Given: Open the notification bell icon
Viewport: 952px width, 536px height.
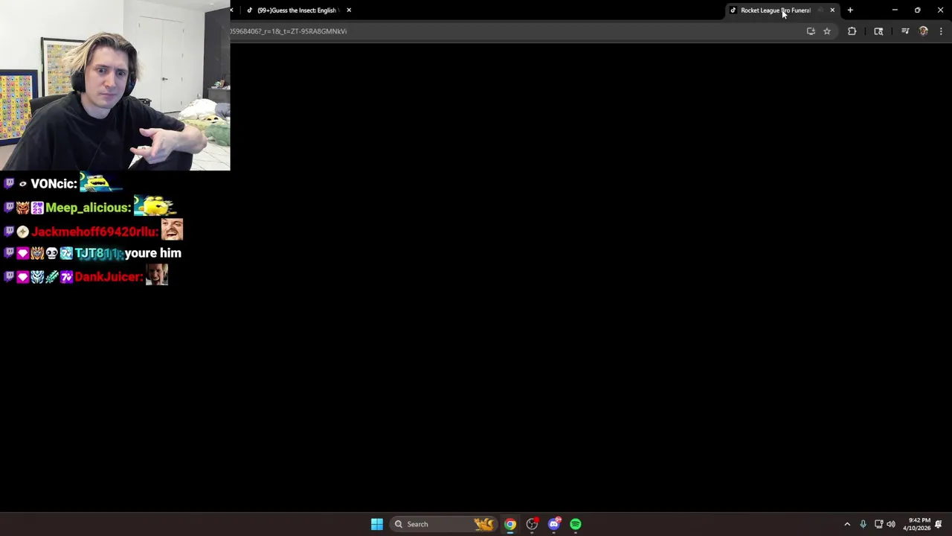Looking at the screenshot, I should [939, 524].
